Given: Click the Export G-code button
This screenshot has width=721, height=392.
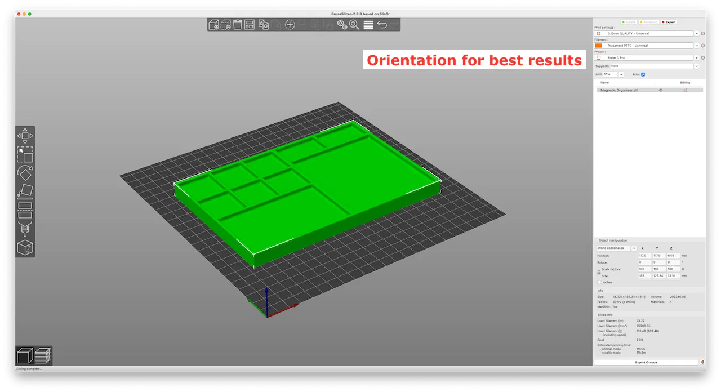Looking at the screenshot, I should [x=646, y=362].
